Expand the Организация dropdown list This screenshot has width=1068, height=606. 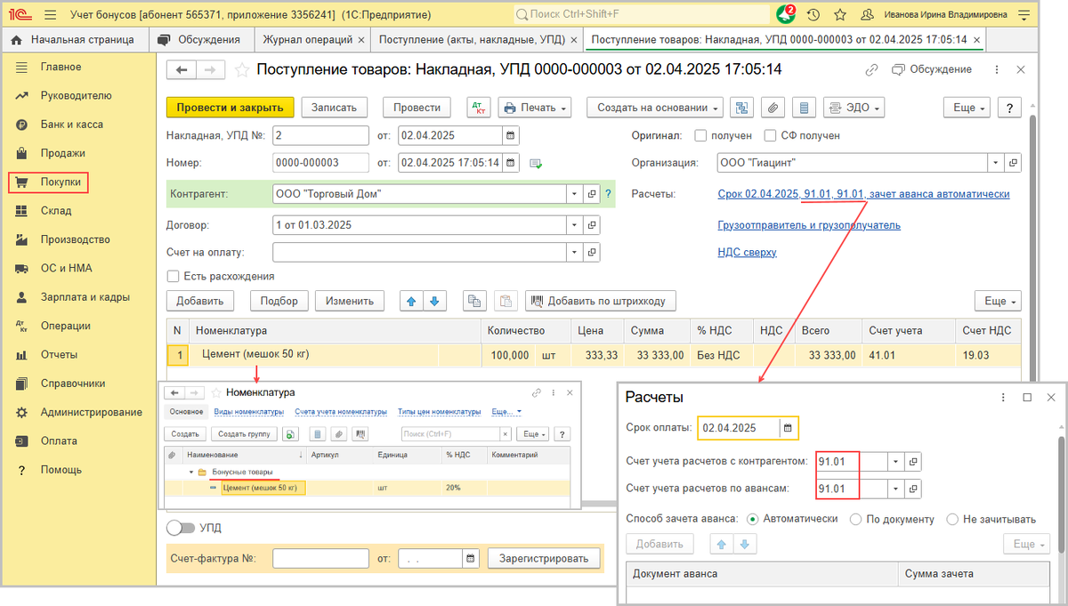995,163
